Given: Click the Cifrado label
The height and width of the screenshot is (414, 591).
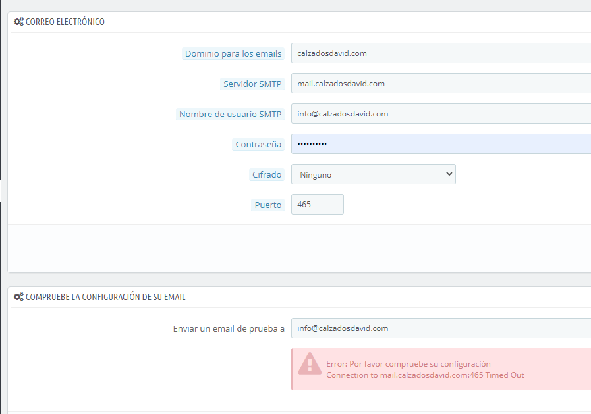Looking at the screenshot, I should coord(266,174).
